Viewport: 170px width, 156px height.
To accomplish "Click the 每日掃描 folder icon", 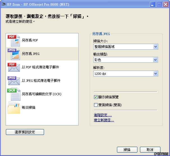I will [x=14, y=108].
